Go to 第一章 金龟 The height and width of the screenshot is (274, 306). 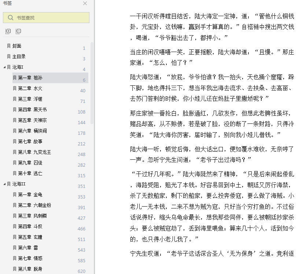30,195
